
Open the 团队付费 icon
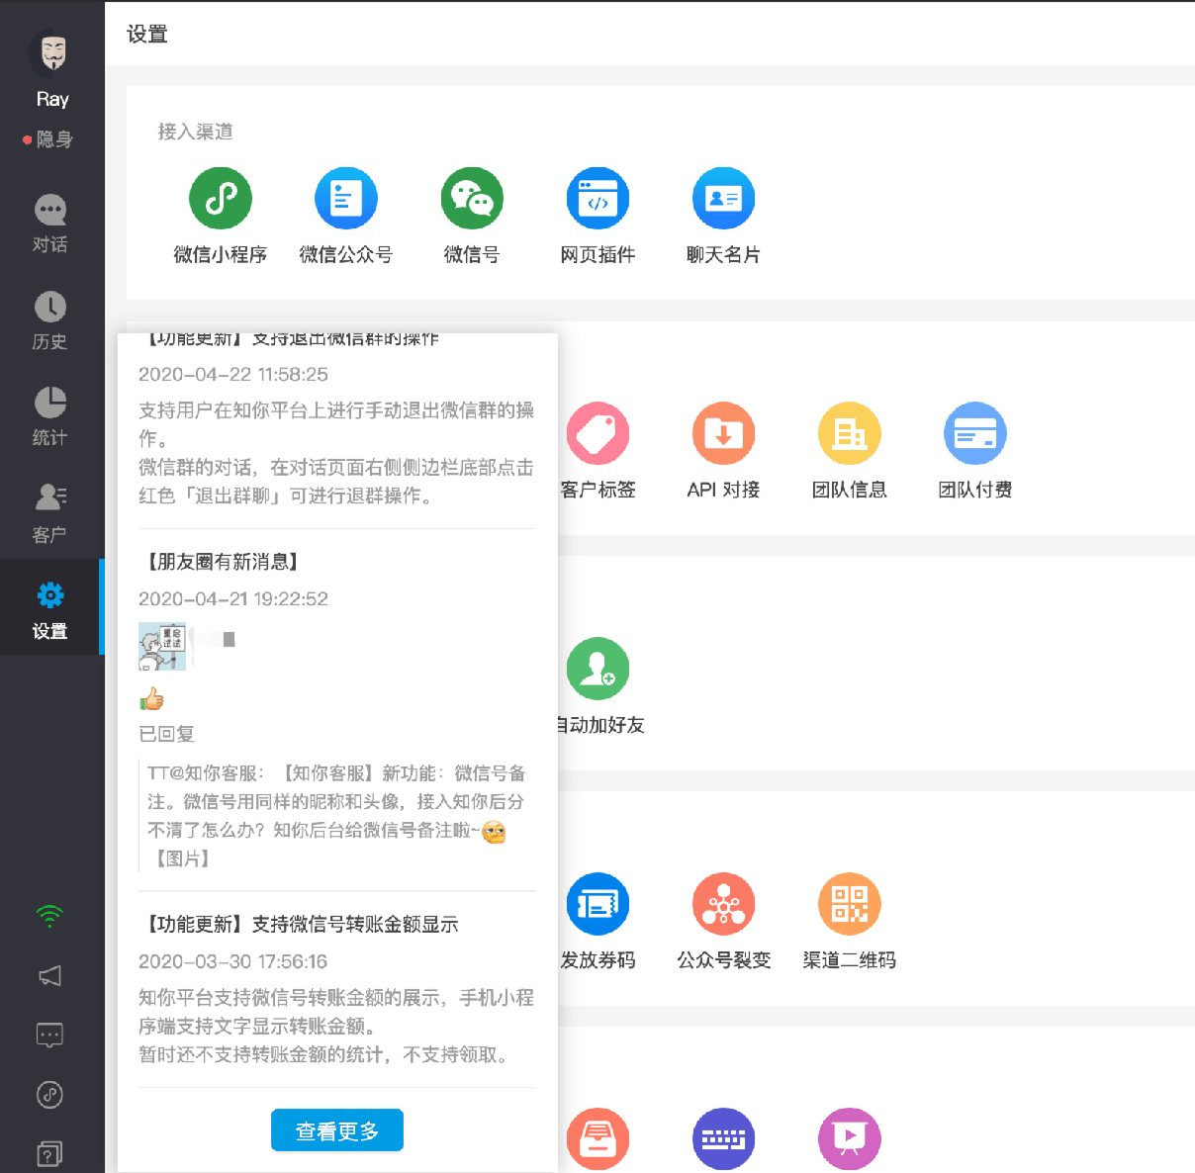click(x=974, y=433)
